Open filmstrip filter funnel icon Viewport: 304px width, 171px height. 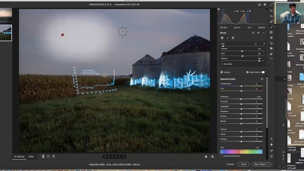tap(54, 156)
